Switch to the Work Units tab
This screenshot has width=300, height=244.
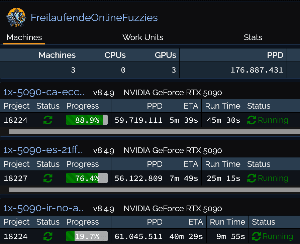pos(143,37)
